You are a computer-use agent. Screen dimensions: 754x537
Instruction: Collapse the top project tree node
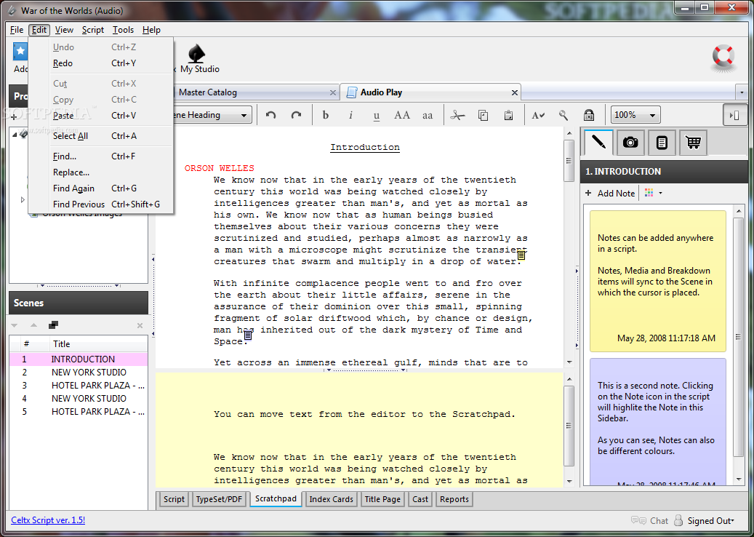14,135
